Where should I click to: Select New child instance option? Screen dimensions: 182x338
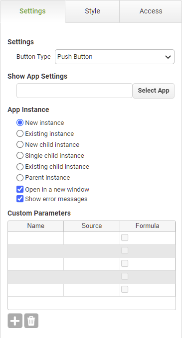click(20, 145)
